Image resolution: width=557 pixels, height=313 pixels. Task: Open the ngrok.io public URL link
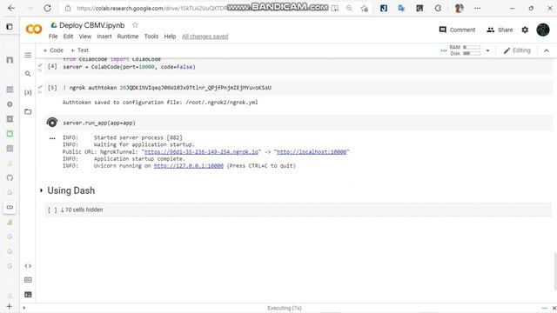click(x=201, y=151)
